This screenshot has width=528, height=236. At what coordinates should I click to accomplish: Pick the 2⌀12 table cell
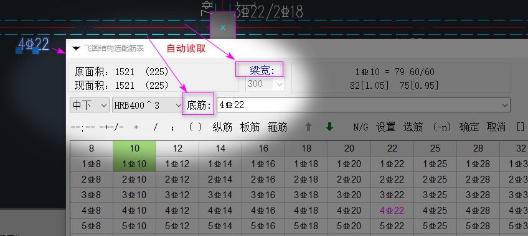[x=177, y=179]
